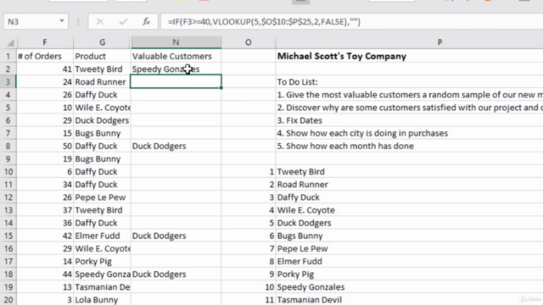This screenshot has height=305, width=543.
Task: Click 'Elmer Fudd' lookup entry in row 17
Action: tap(299, 262)
